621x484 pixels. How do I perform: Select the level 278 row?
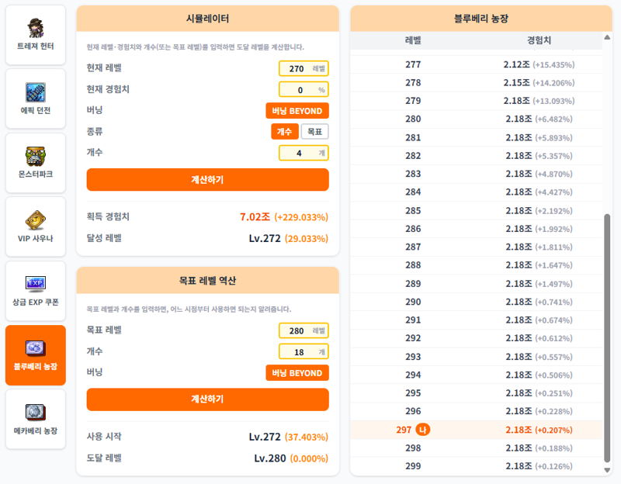(x=476, y=83)
